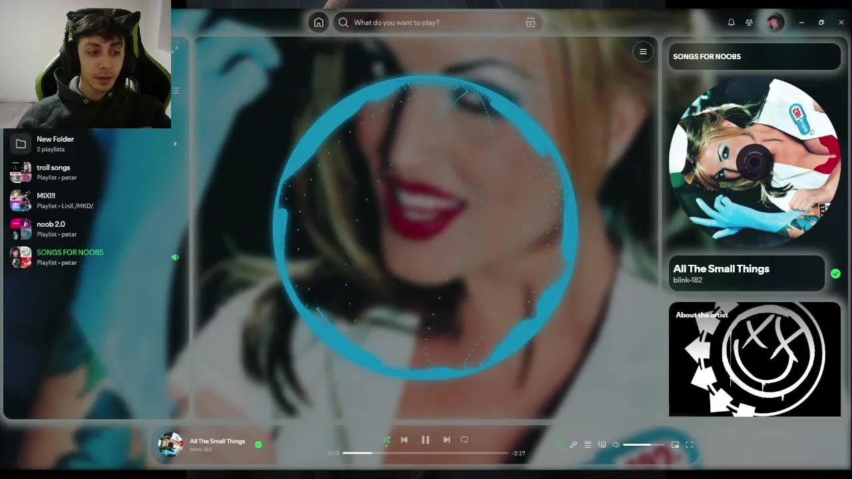Open the SONGS FOR NOOBS playlist
The height and width of the screenshot is (479, 852).
click(93, 257)
